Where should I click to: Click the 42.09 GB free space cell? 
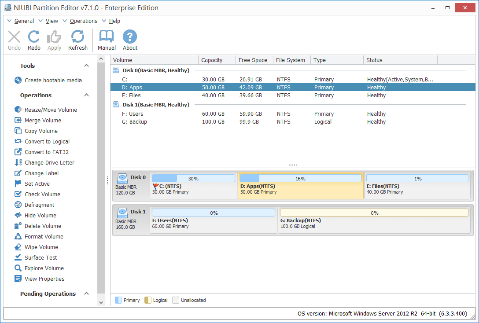click(251, 87)
